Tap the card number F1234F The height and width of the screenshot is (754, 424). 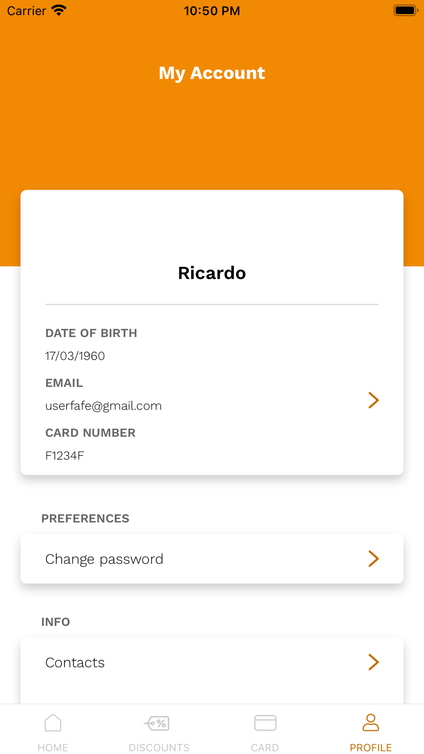[65, 456]
